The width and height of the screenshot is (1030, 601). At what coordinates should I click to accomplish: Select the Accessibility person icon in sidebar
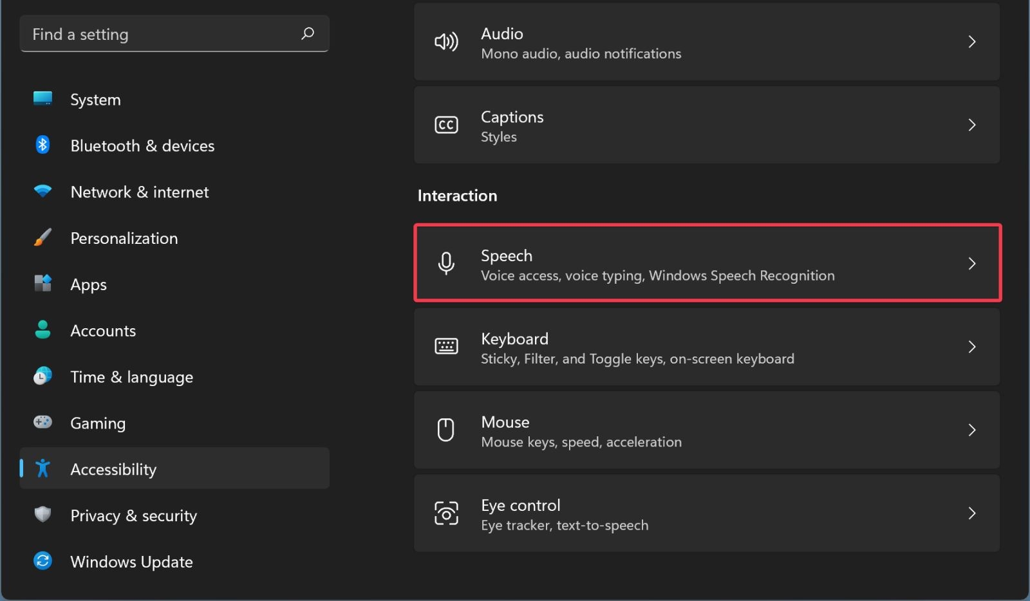(42, 469)
